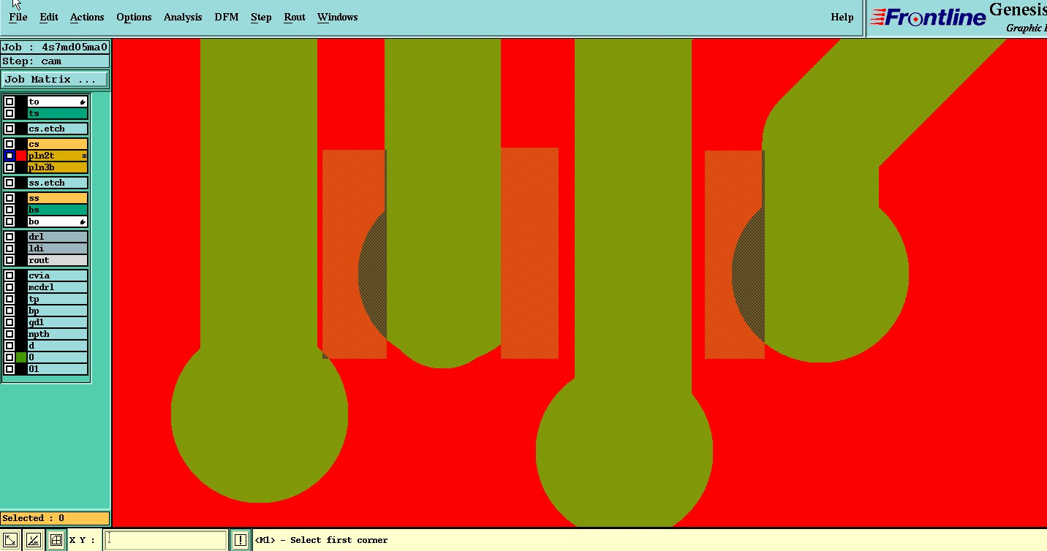Open the Windows menu

pos(338,17)
